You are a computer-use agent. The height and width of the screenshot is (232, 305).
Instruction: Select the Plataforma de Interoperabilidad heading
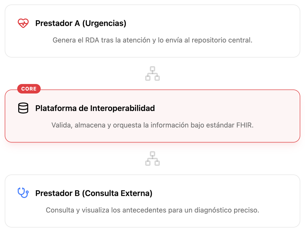tap(95, 108)
